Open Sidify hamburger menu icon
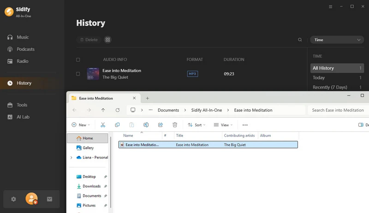Viewport: 369px width, 213px height. coord(330,6)
